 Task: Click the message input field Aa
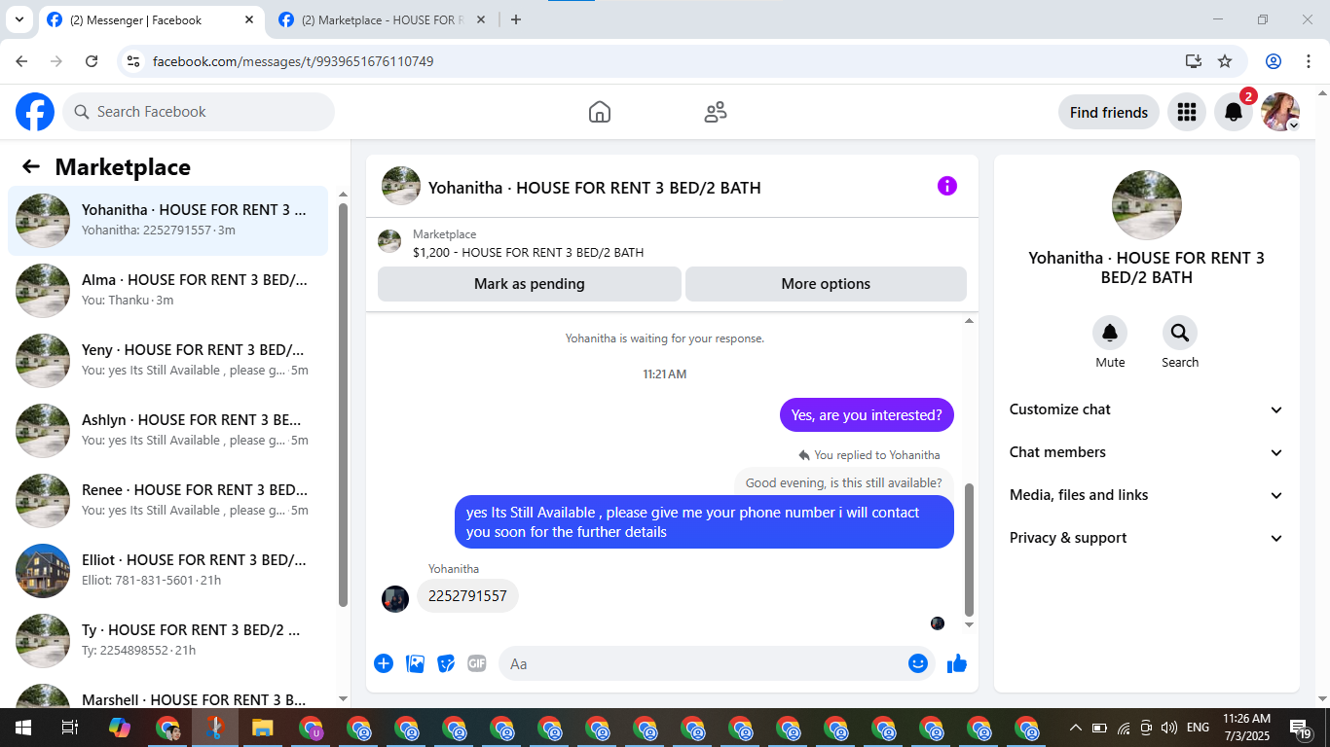point(717,663)
